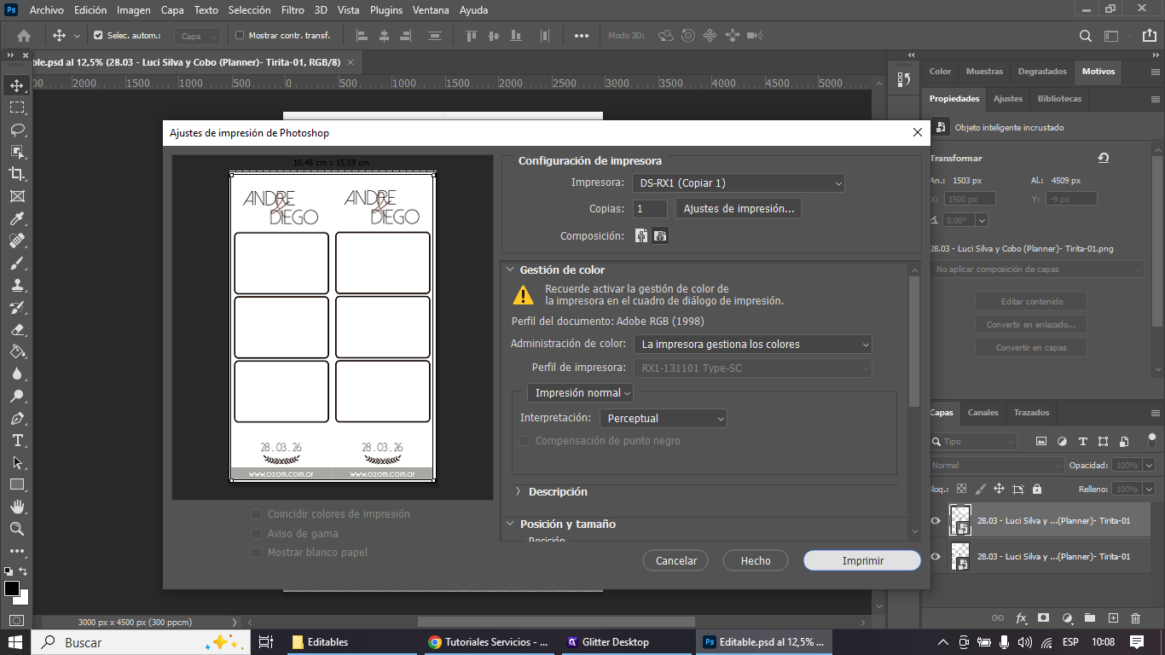Open the Windows Start menu
This screenshot has width=1165, height=655.
coord(15,642)
